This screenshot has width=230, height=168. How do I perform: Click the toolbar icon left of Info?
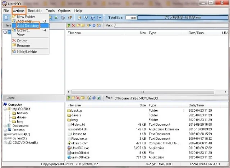(x=79, y=18)
